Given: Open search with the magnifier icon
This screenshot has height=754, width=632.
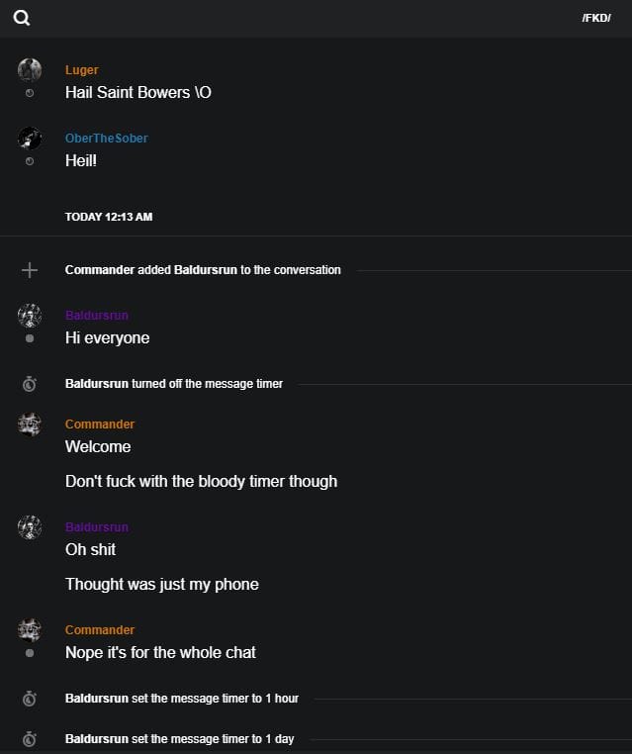Looking at the screenshot, I should (22, 18).
